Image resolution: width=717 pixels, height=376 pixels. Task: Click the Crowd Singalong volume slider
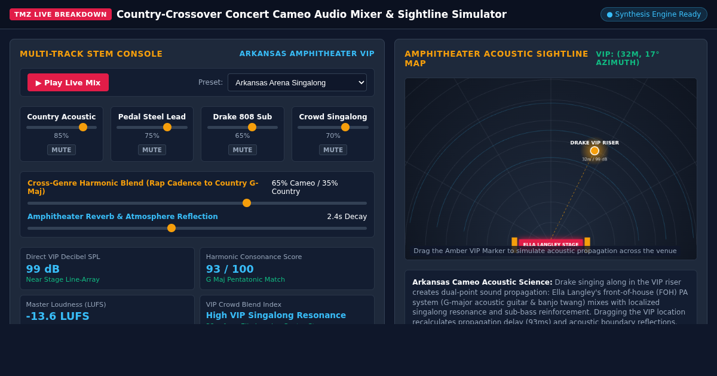[x=333, y=127]
